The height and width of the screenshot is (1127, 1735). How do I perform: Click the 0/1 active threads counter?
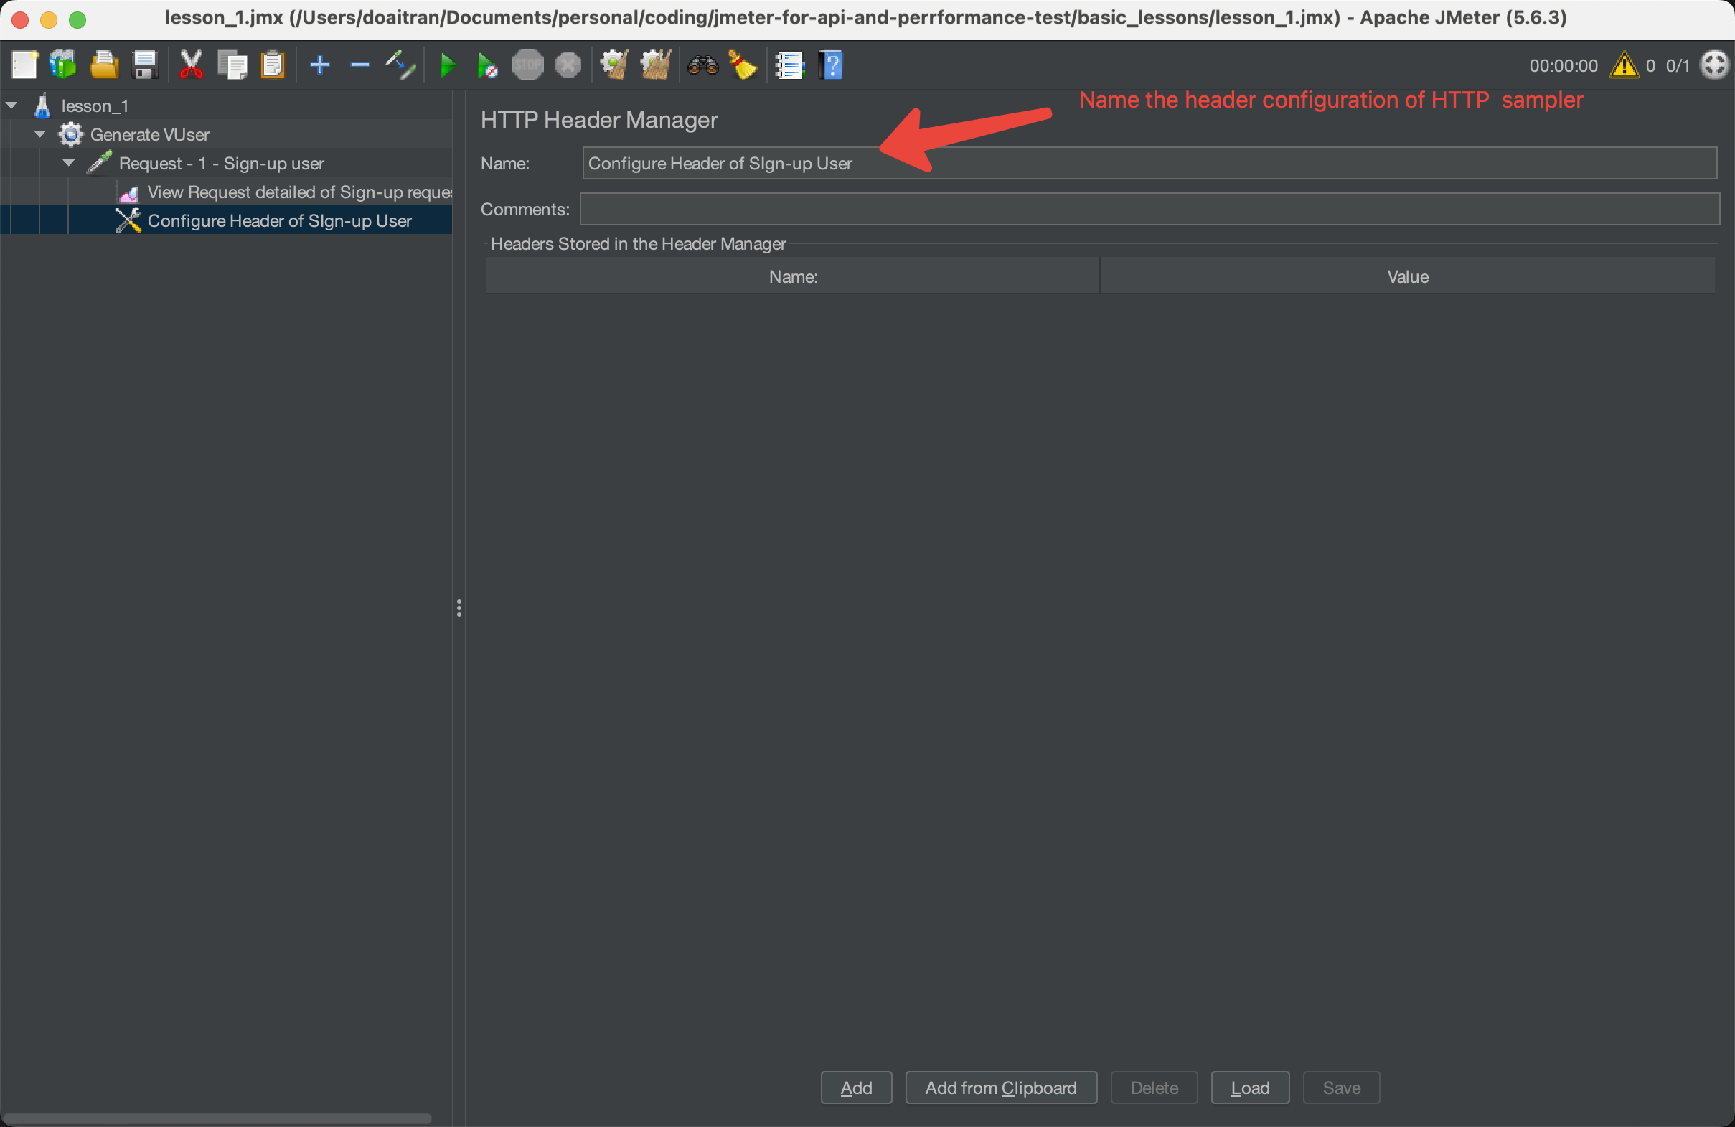1678,65
